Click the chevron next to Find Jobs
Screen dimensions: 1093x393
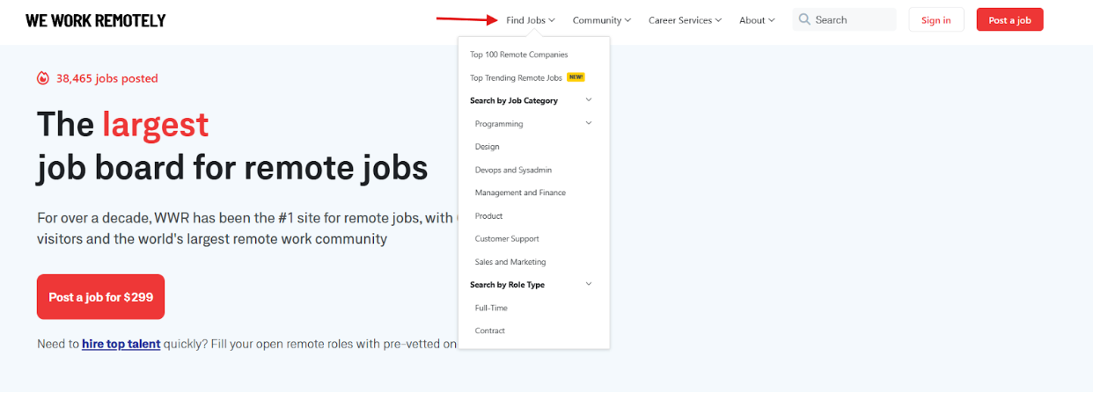pos(552,20)
